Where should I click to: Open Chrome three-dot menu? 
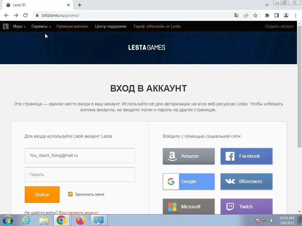coord(296,15)
